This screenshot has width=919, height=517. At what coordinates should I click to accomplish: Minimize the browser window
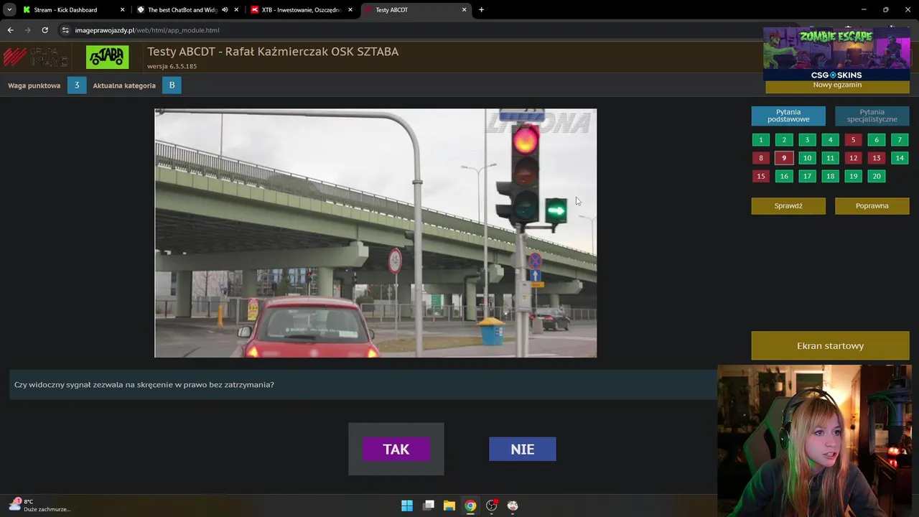click(x=864, y=10)
